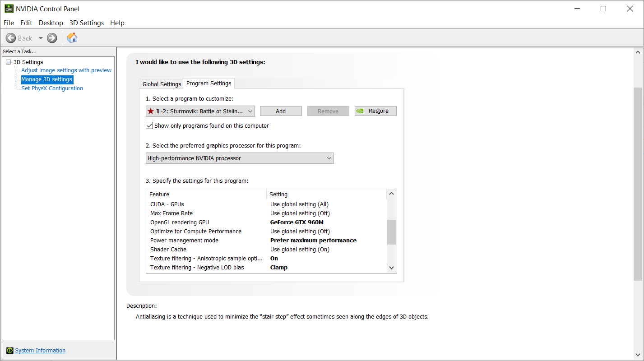Open the program to customize dropdown
Screen dimensions: 644x361
[200, 111]
